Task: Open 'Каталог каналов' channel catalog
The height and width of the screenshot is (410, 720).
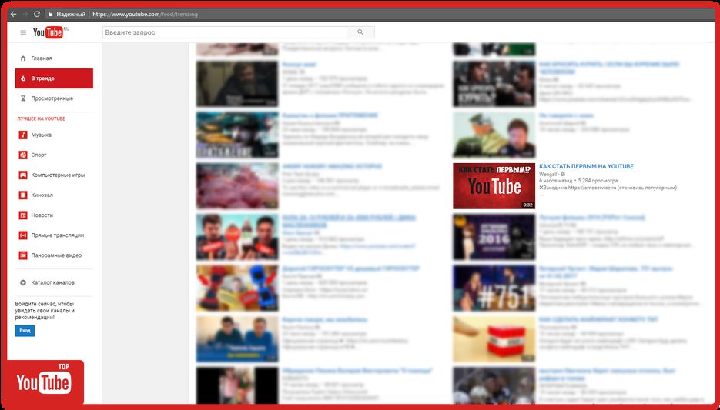Action: click(54, 282)
